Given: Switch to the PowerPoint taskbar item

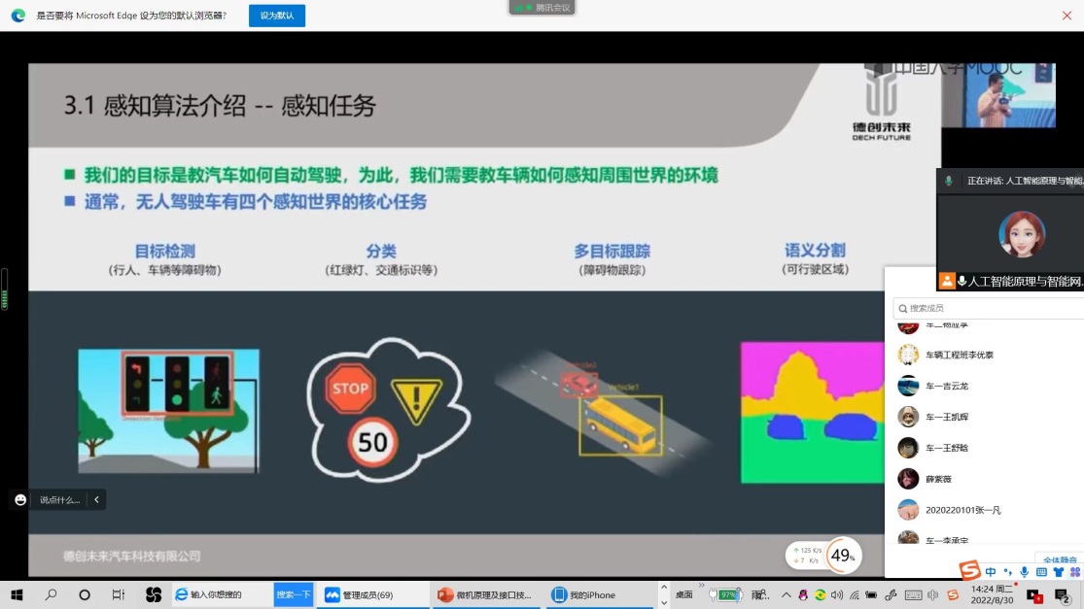Looking at the screenshot, I should coord(485,594).
